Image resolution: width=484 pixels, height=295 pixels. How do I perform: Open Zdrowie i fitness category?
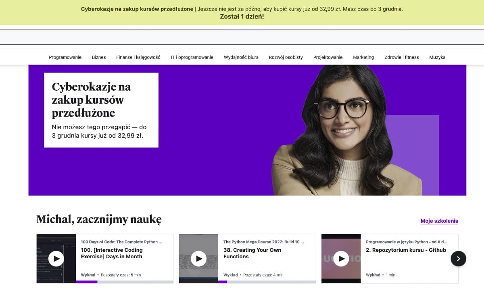point(402,57)
